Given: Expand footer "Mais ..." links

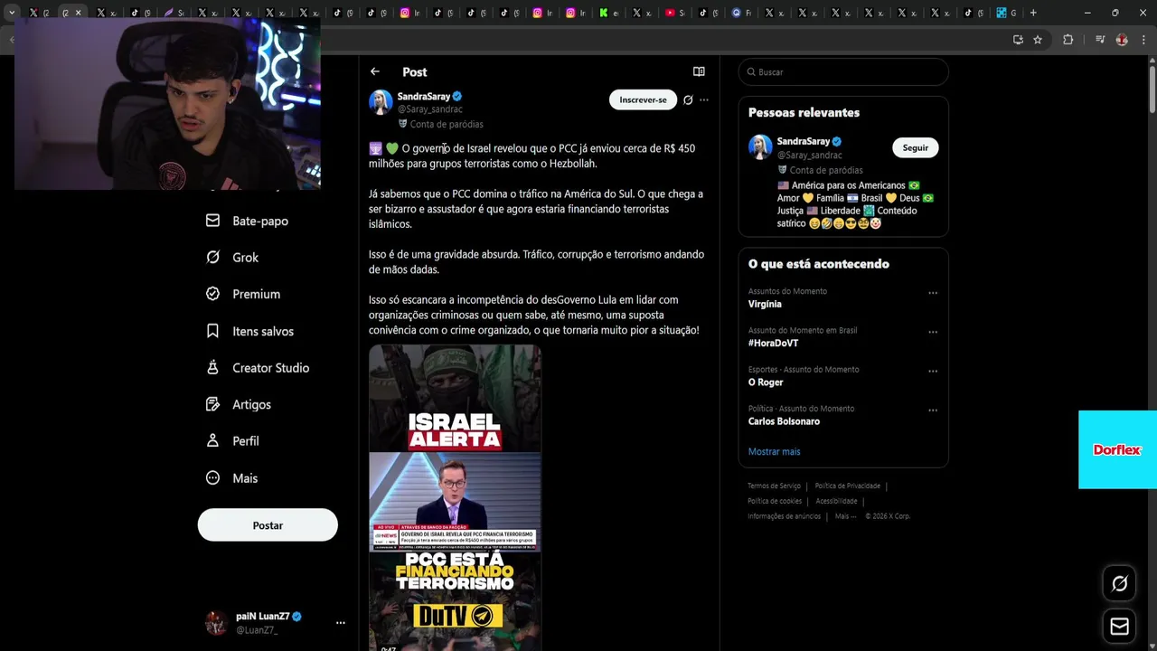Looking at the screenshot, I should tap(845, 516).
